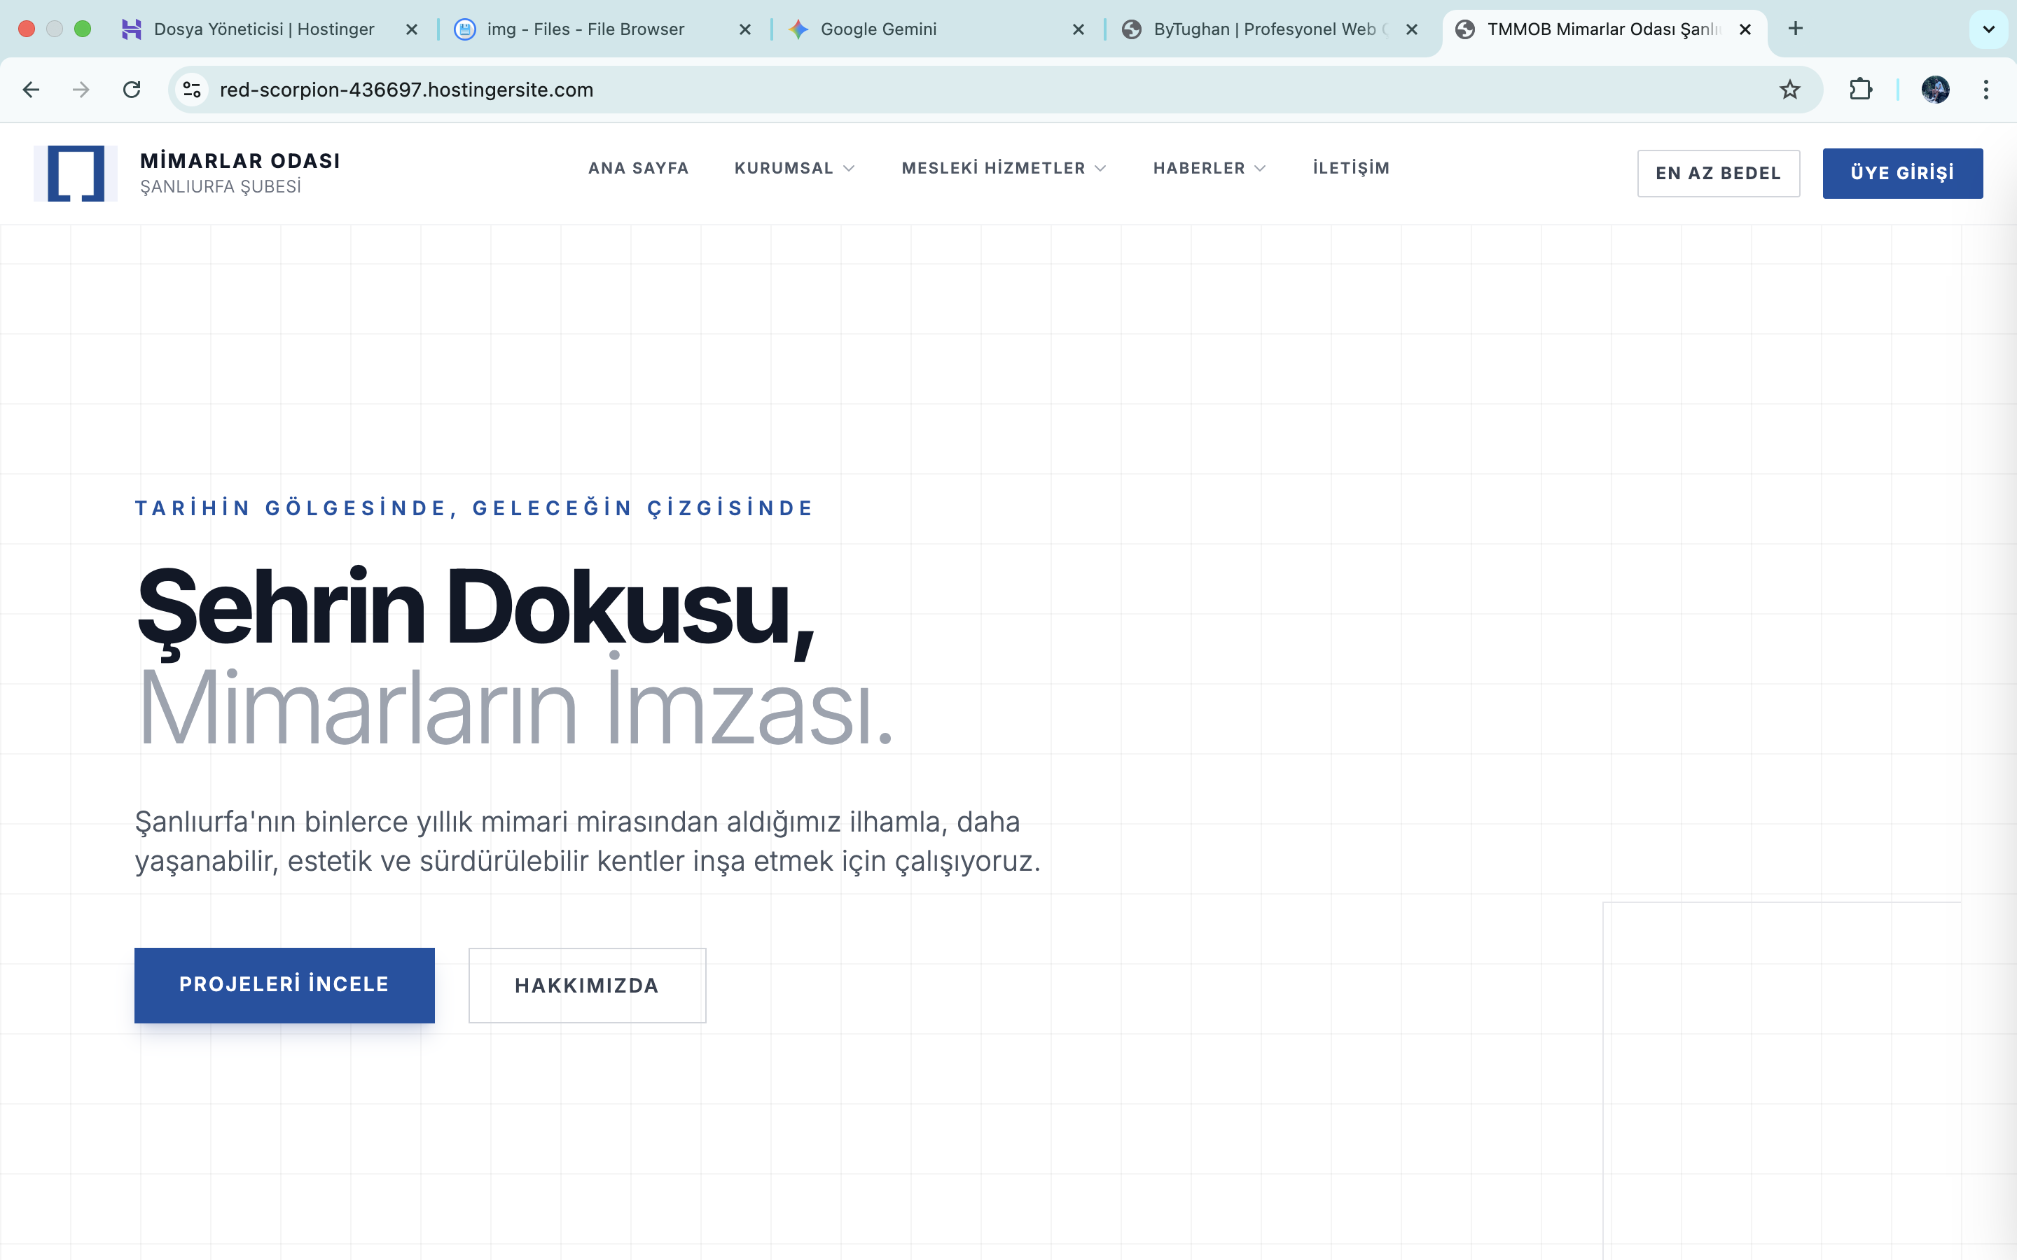
Task: Open the İletişim menu item
Action: click(1351, 168)
